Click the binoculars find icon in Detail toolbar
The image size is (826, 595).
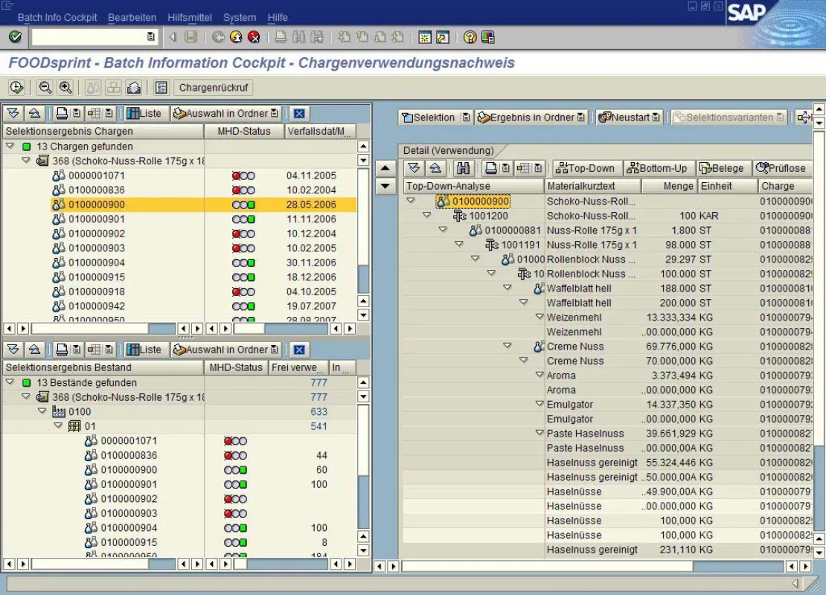click(463, 168)
